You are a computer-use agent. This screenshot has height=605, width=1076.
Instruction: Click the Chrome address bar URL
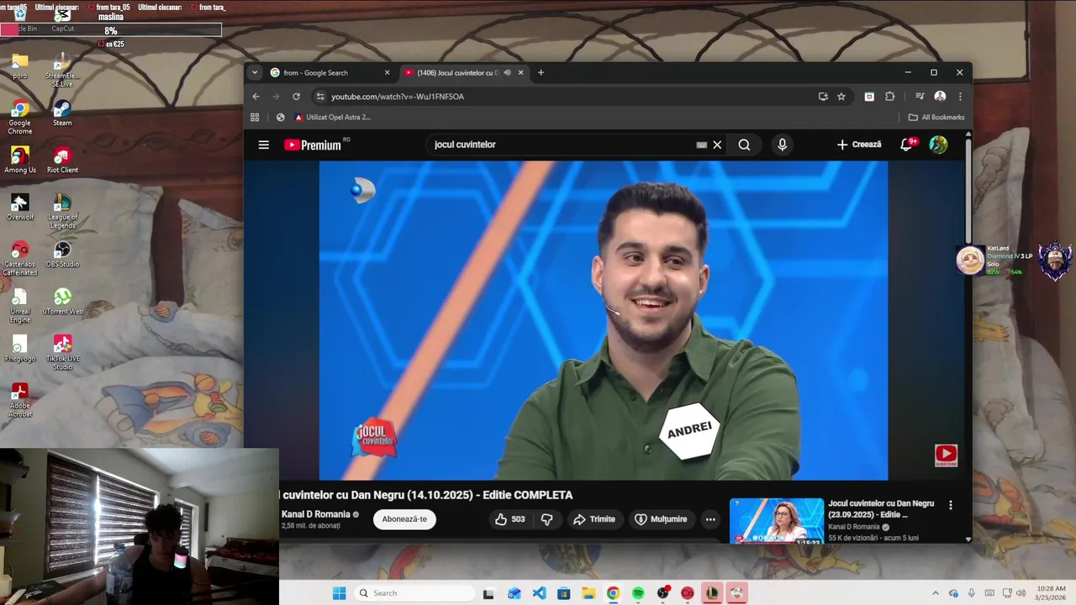point(398,97)
